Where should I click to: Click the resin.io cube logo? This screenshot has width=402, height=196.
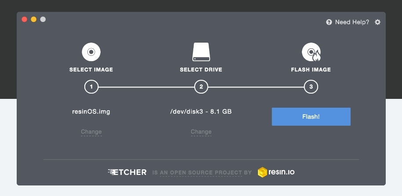pos(263,172)
